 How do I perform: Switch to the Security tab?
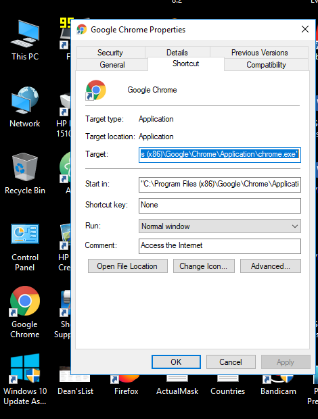click(110, 53)
